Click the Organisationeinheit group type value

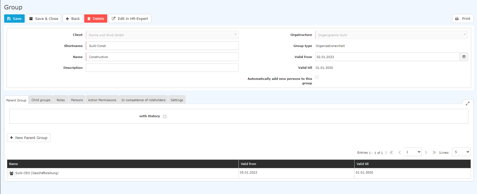click(x=330, y=46)
